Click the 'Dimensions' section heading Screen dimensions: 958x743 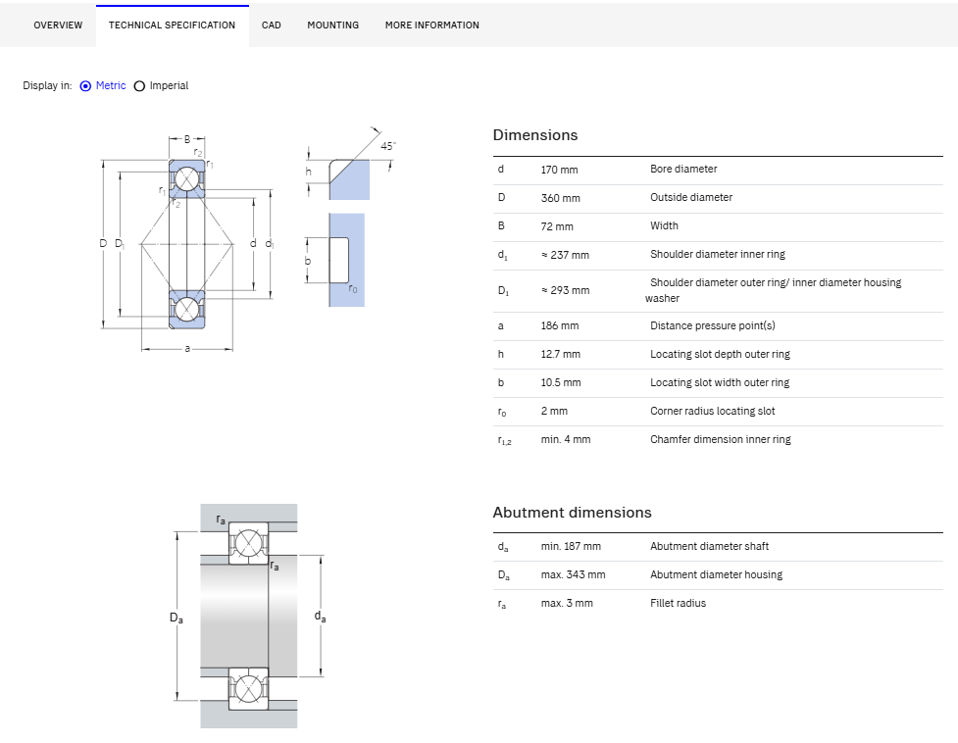pos(535,135)
